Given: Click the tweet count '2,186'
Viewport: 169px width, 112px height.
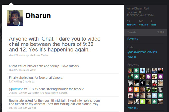Looking at the screenshot, I should click(x=161, y=32).
